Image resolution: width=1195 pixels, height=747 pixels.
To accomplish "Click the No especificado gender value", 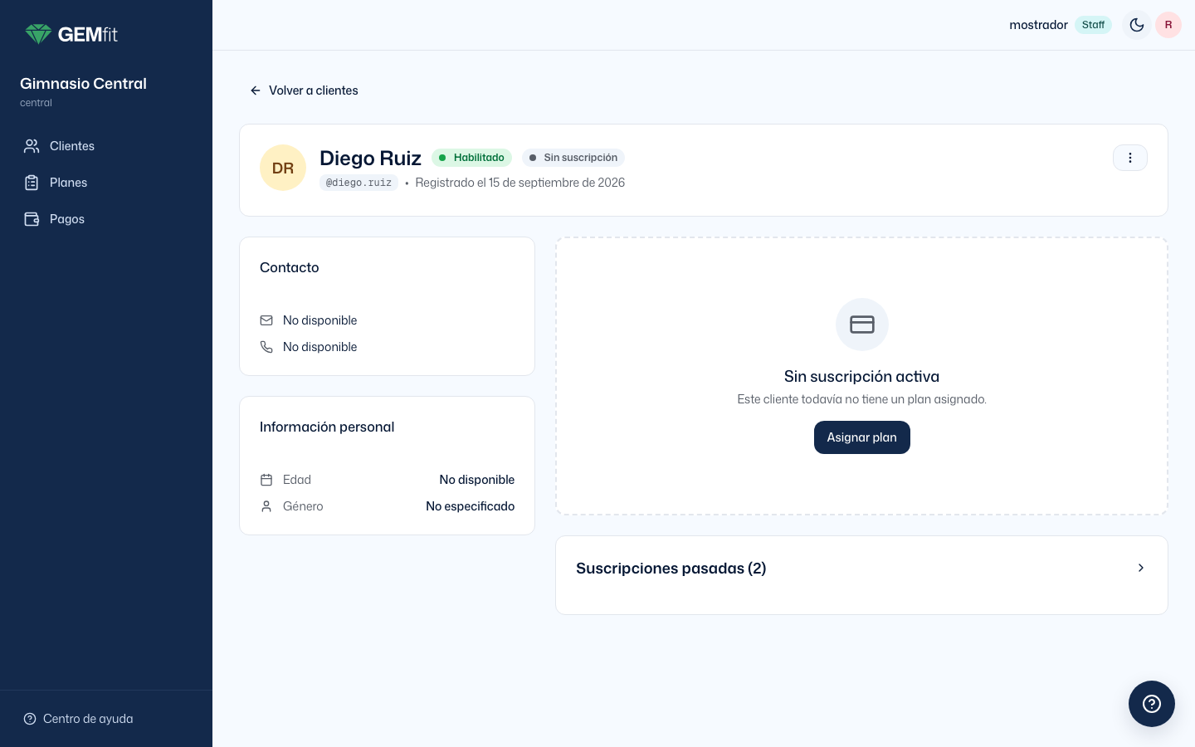I will (471, 506).
